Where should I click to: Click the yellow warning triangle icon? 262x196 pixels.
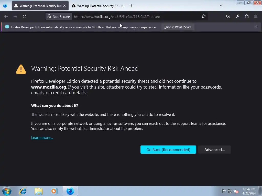[21, 69]
